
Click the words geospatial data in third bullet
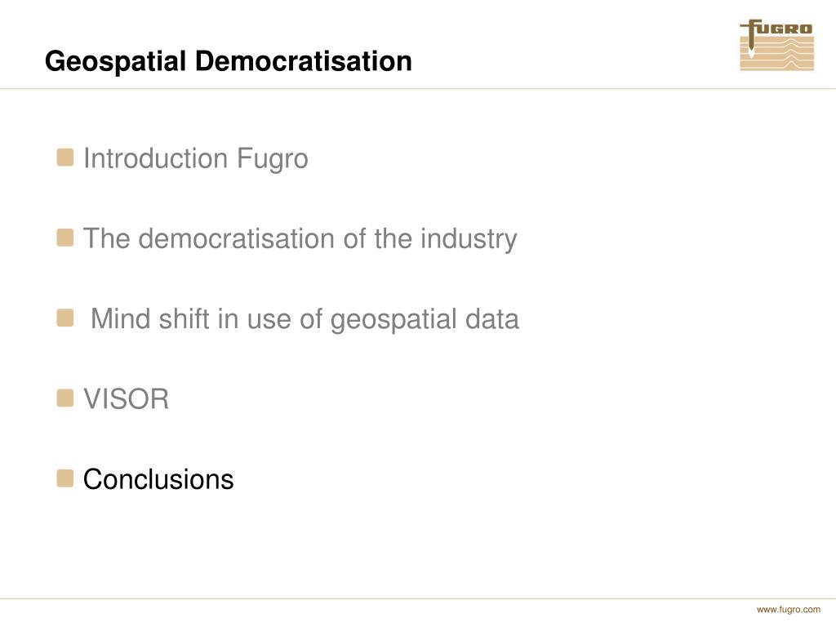425,320
